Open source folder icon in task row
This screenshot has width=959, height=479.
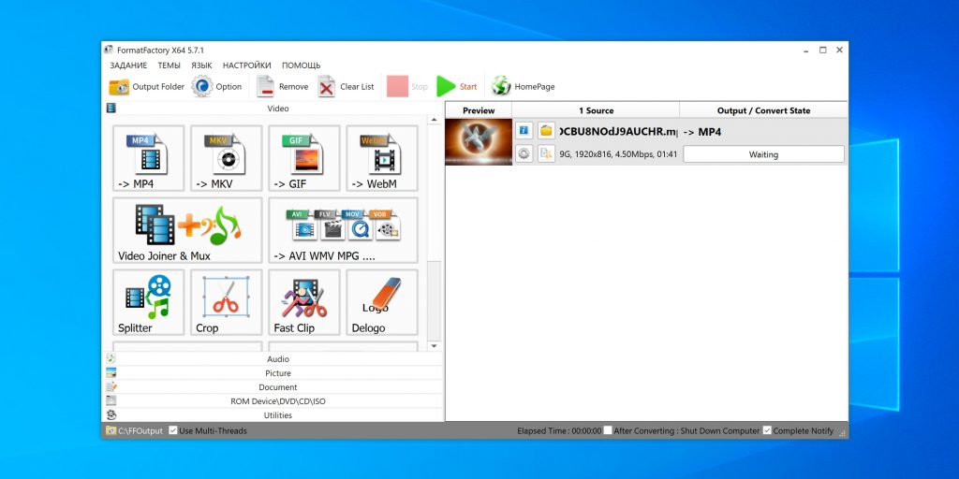pos(546,130)
